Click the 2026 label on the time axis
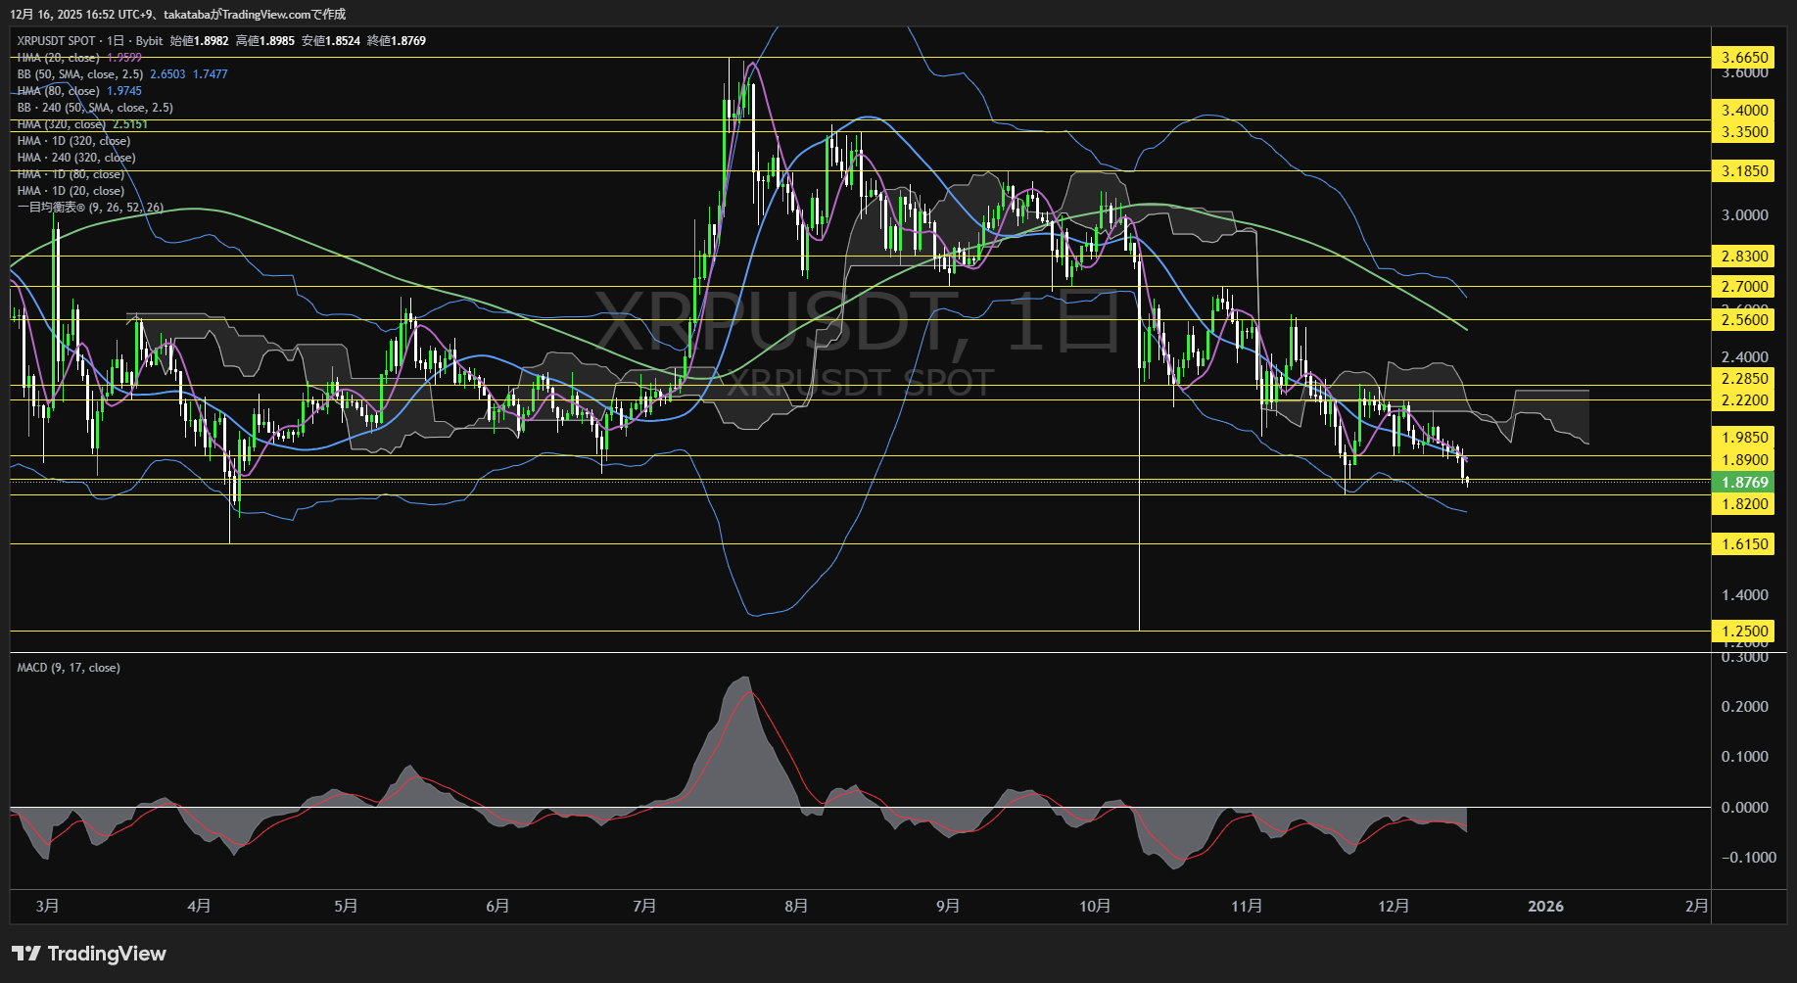Image resolution: width=1797 pixels, height=983 pixels. coord(1545,906)
